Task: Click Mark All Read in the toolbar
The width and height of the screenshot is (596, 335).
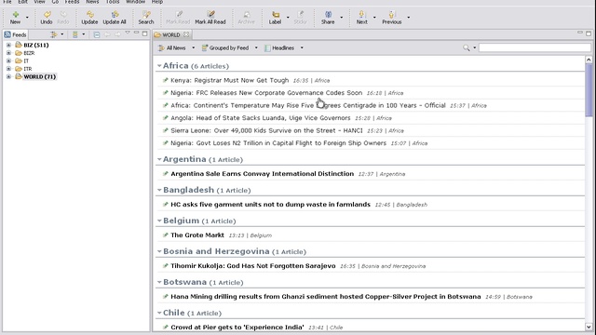Action: click(210, 18)
